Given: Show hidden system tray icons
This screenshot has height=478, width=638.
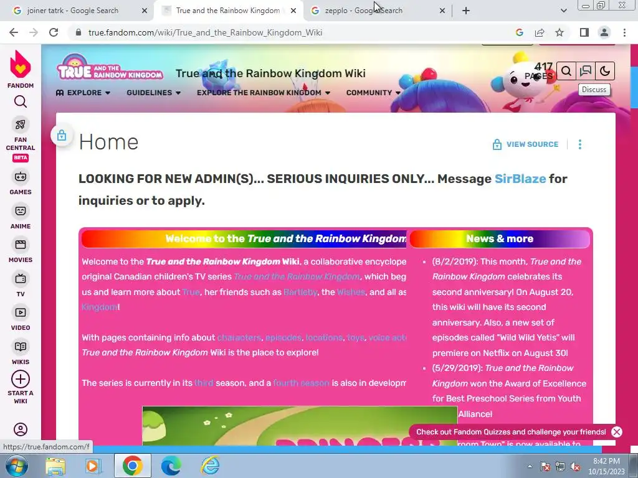Looking at the screenshot, I should (530, 466).
